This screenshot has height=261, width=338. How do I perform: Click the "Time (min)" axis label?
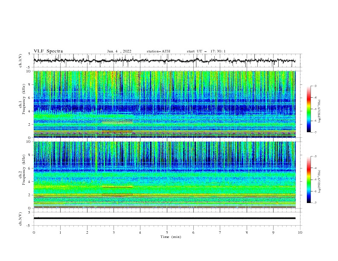point(171,237)
